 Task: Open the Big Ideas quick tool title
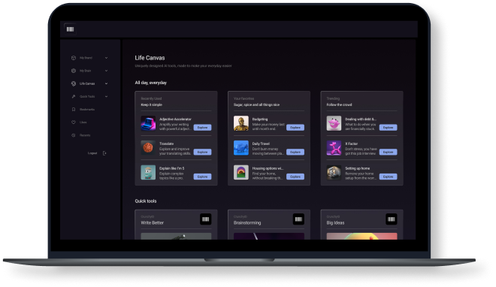tap(335, 223)
